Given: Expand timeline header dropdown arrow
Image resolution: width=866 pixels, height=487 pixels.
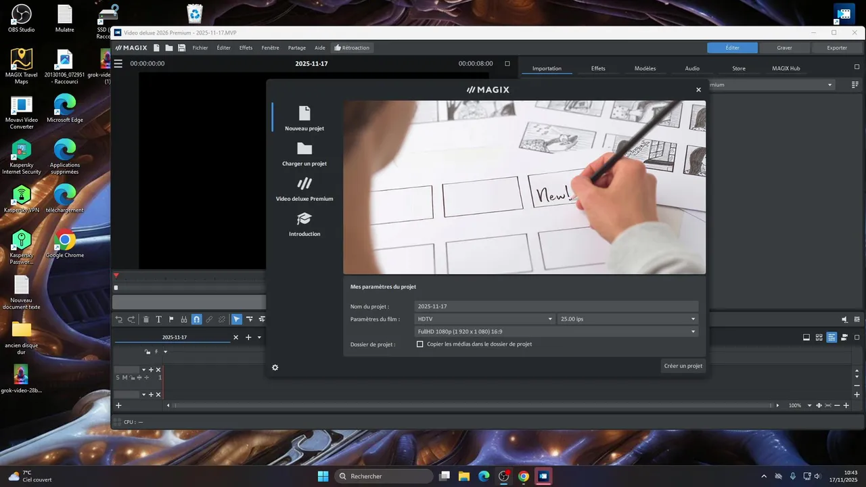Looking at the screenshot, I should (x=165, y=352).
